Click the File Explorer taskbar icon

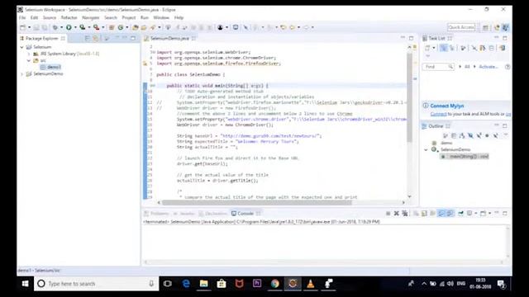click(x=204, y=284)
